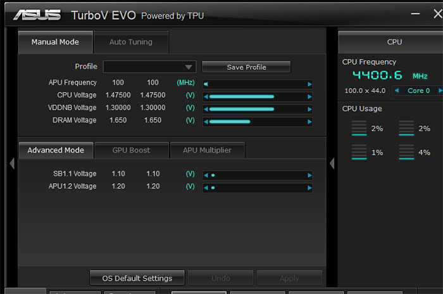The height and width of the screenshot is (294, 443).
Task: Collapse the left side panel arrow
Action: [12, 163]
